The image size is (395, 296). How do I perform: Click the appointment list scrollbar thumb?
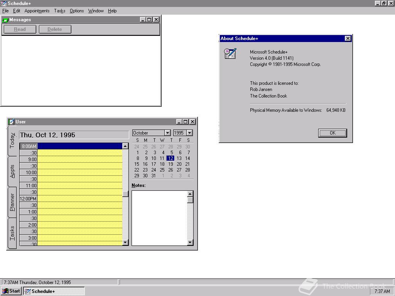125,194
